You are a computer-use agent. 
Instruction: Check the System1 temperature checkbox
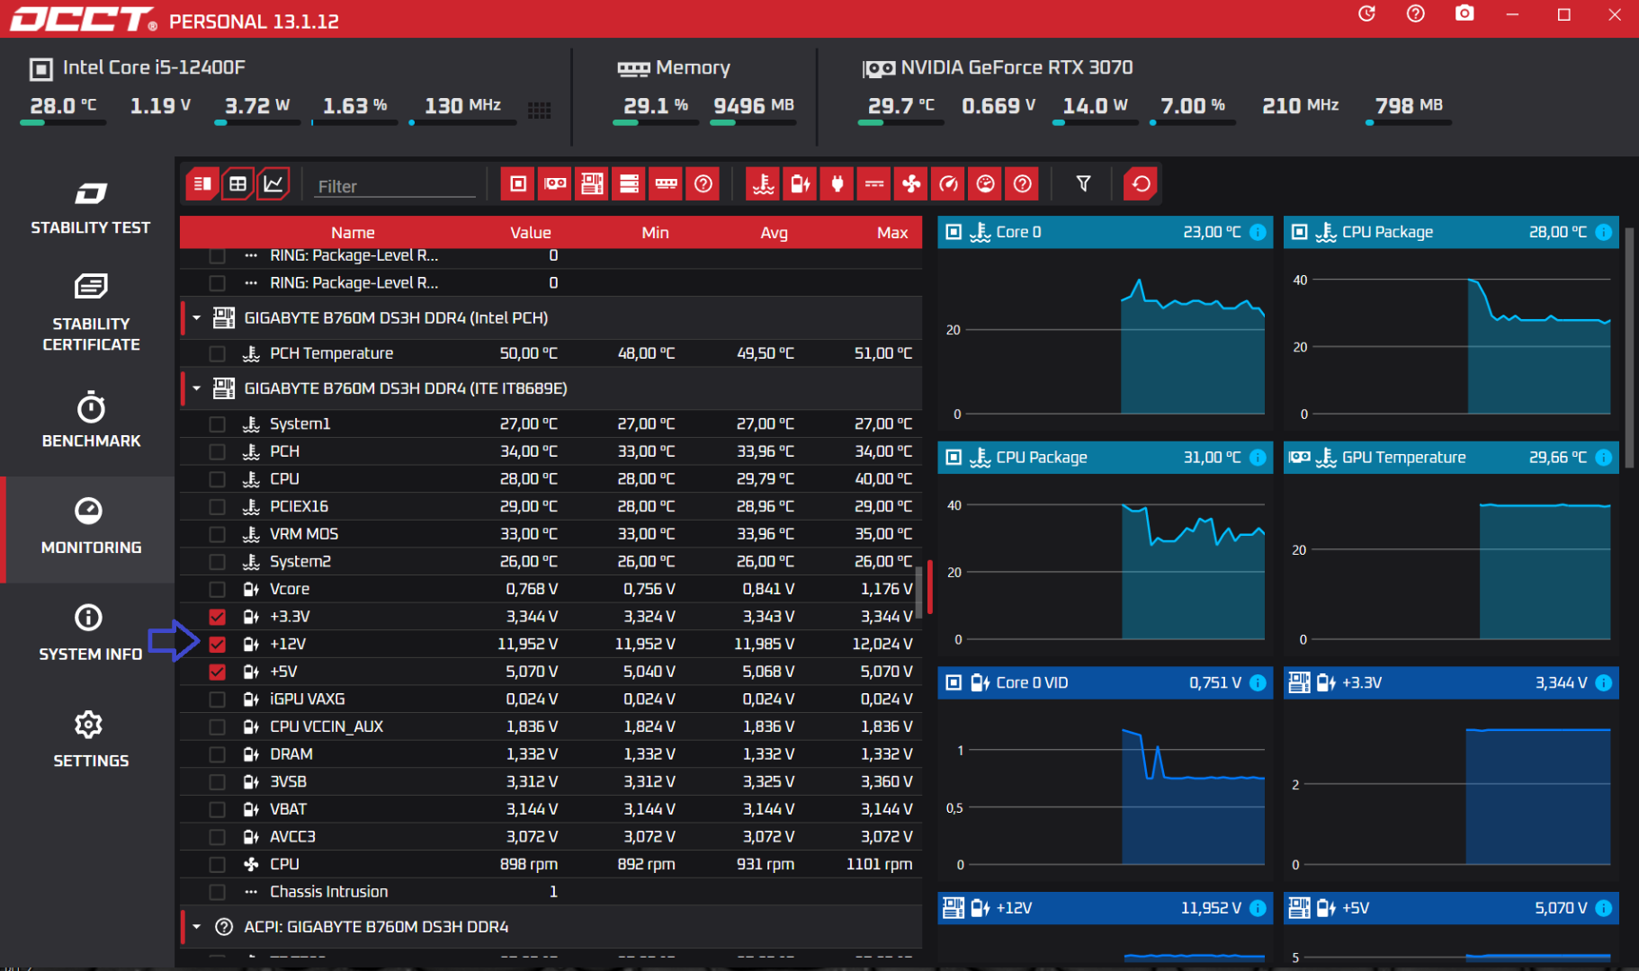tap(217, 424)
